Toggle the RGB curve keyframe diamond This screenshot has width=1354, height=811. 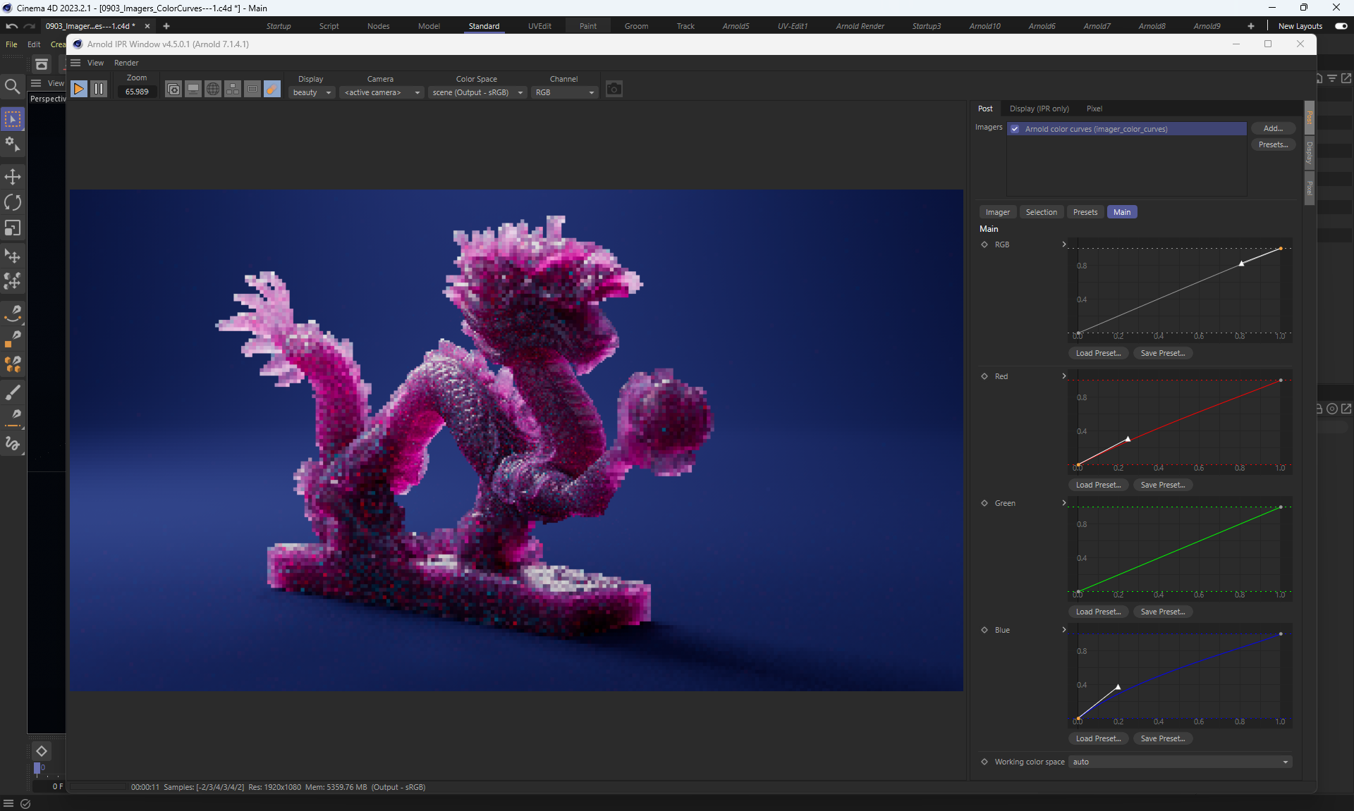point(984,244)
